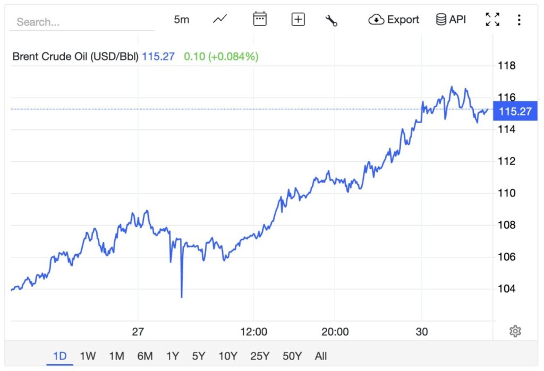Switch to the 10Y timeframe
Screen dimensions: 544x371
click(x=227, y=356)
